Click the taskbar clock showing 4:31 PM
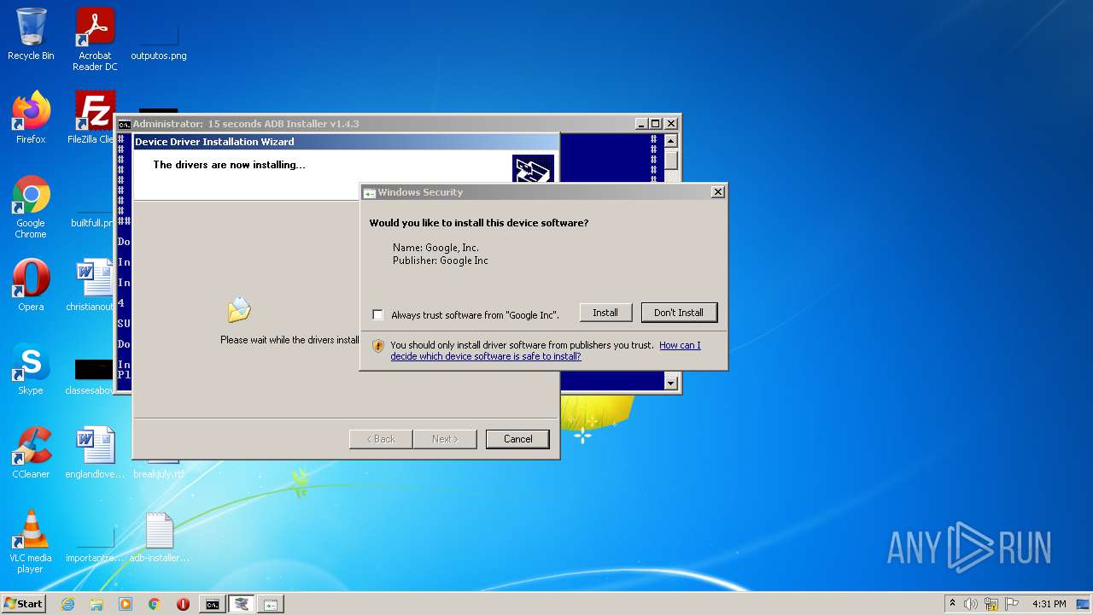1093x615 pixels. (x=1049, y=604)
